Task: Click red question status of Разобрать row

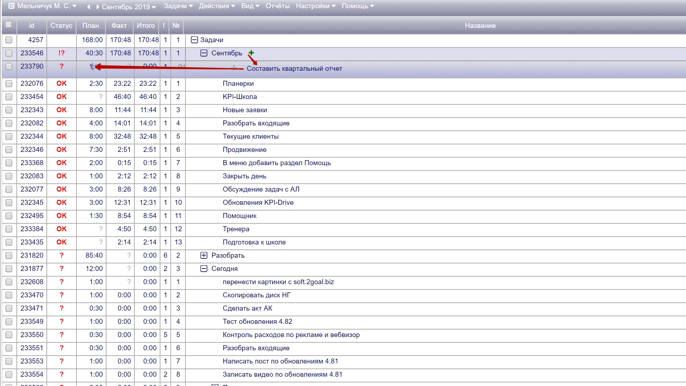Action: 61,255
